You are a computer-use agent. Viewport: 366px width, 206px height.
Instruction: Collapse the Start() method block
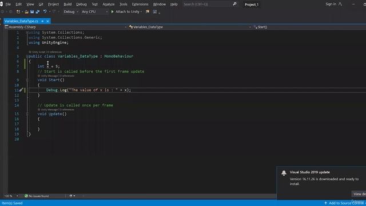pyautogui.click(x=27, y=80)
